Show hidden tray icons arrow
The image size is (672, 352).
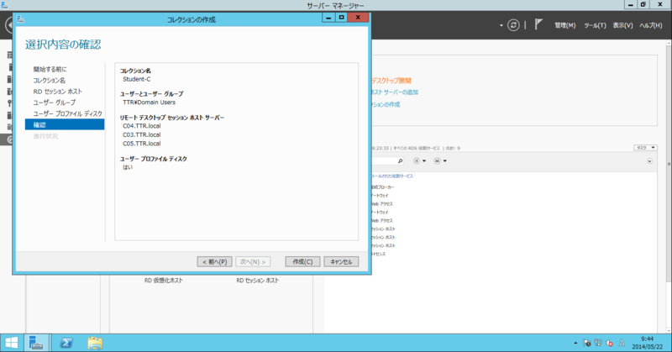[575, 343]
